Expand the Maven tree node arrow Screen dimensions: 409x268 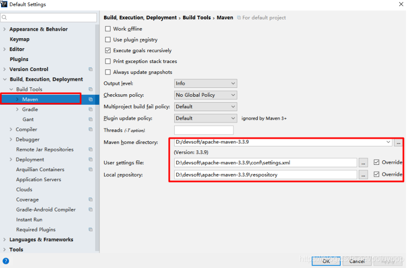coord(17,99)
